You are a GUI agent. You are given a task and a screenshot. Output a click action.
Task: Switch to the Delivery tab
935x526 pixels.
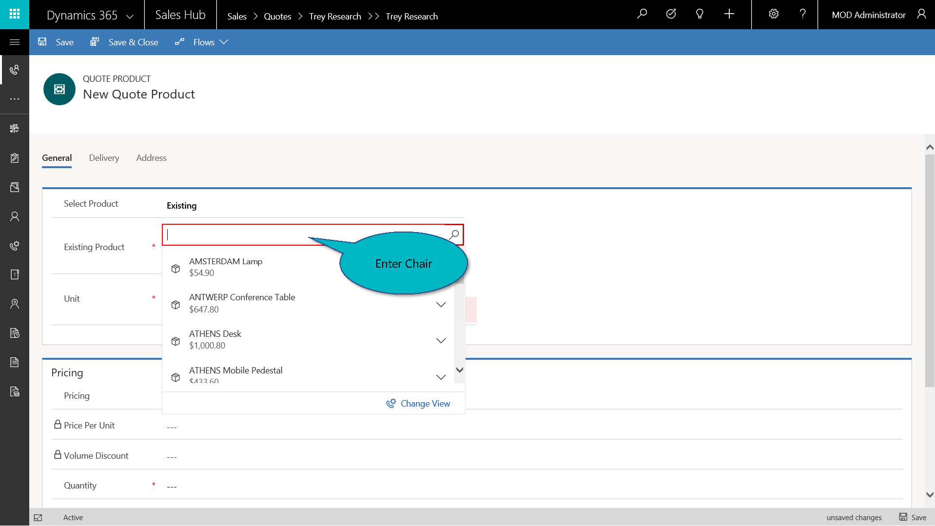point(104,158)
